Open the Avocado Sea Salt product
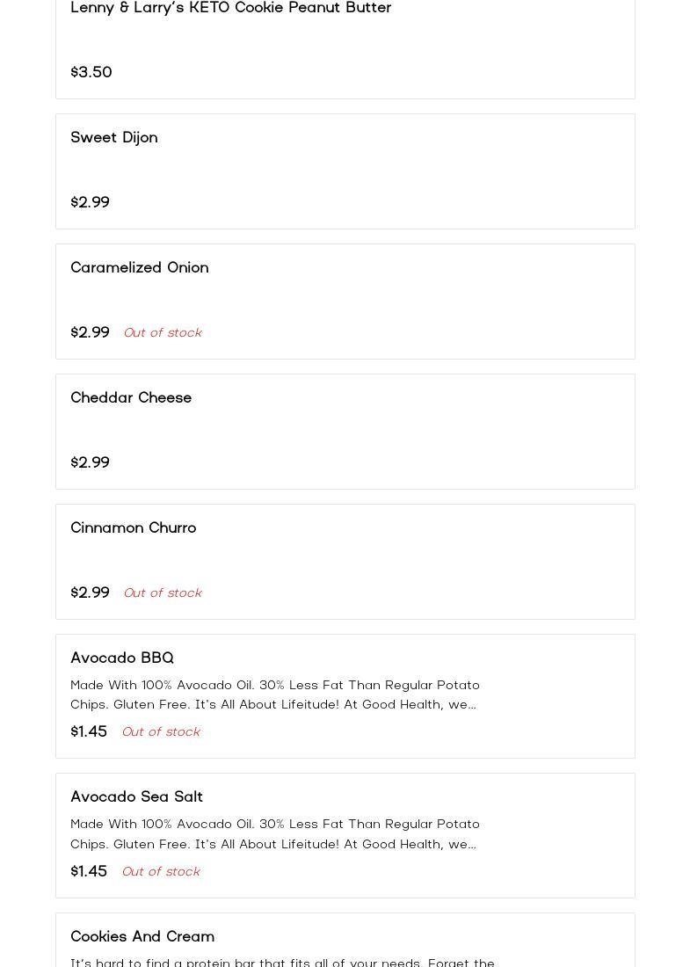This screenshot has height=967, width=690. coord(136,796)
